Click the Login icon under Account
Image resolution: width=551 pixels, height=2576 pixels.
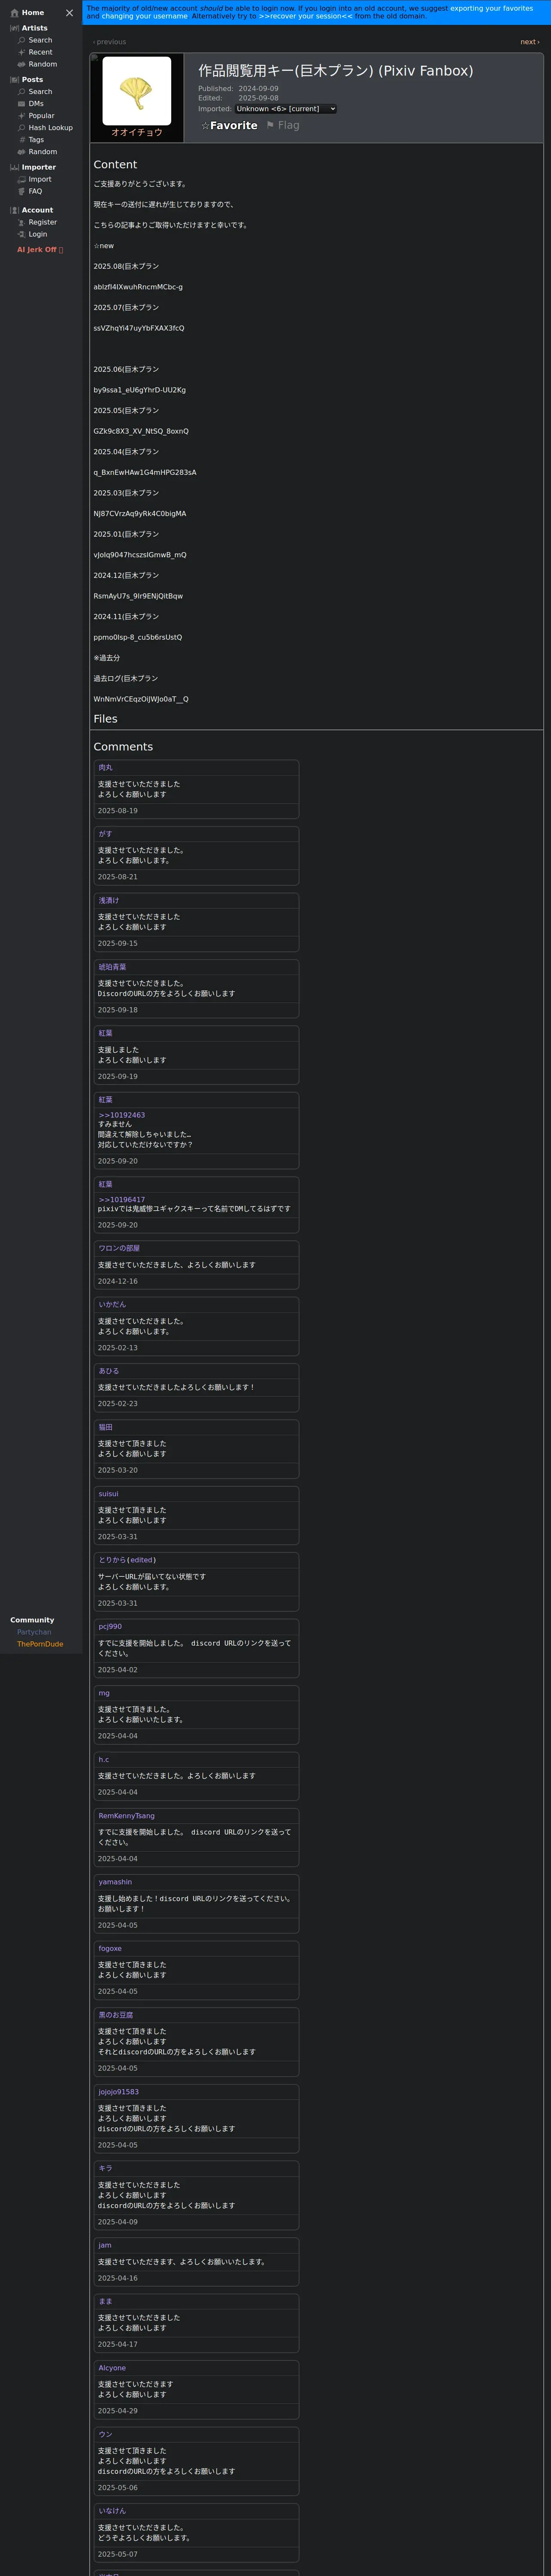point(22,234)
